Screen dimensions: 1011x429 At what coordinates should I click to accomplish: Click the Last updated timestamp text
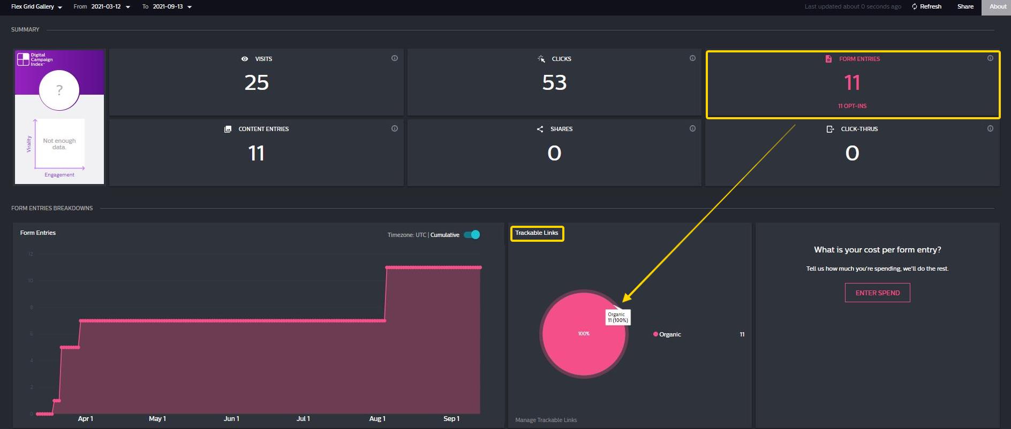(852, 6)
